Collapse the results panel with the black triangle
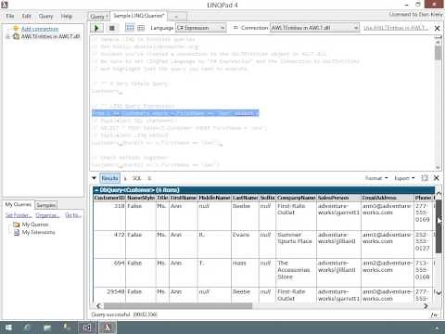Image resolution: width=445 pixels, height=334 pixels. point(94,178)
